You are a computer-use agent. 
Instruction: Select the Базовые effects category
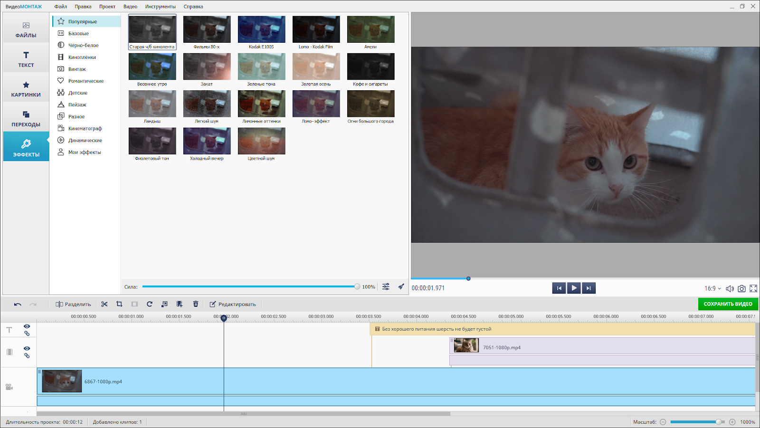point(86,33)
